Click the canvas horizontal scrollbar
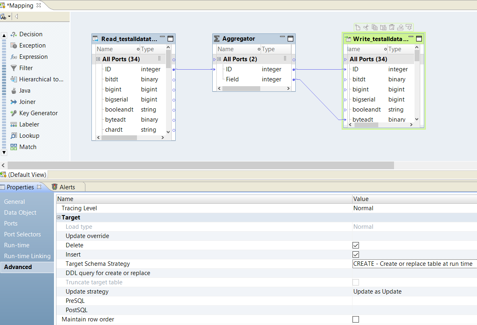Image resolution: width=477 pixels, height=325 pixels. click(x=200, y=166)
